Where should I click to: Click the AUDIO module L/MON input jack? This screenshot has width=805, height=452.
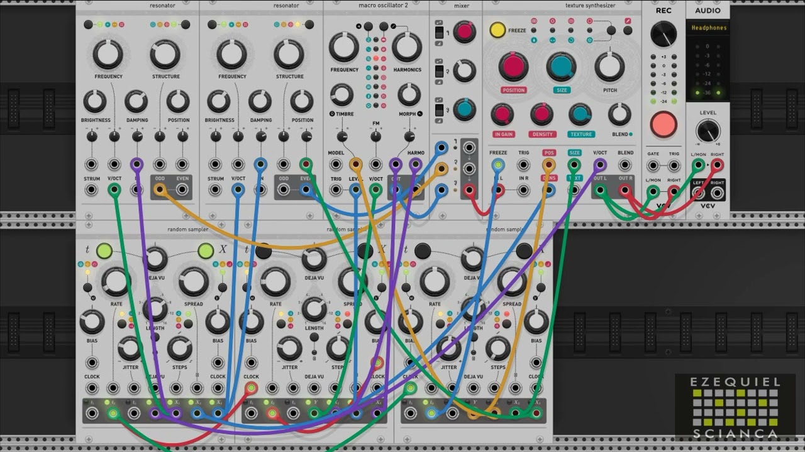pyautogui.click(x=698, y=165)
